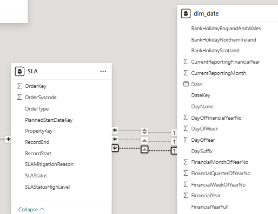The width and height of the screenshot is (278, 214).
Task: Collapse the SLA table field list
Action: (31, 210)
